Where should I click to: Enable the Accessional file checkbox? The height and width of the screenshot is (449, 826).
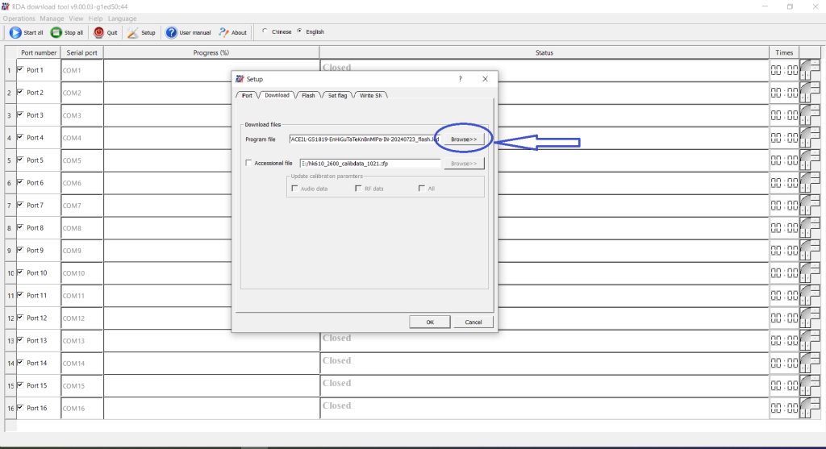coord(248,163)
